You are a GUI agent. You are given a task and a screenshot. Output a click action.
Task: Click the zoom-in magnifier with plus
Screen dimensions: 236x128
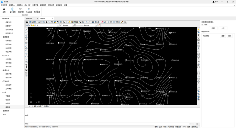click(x=64, y=22)
